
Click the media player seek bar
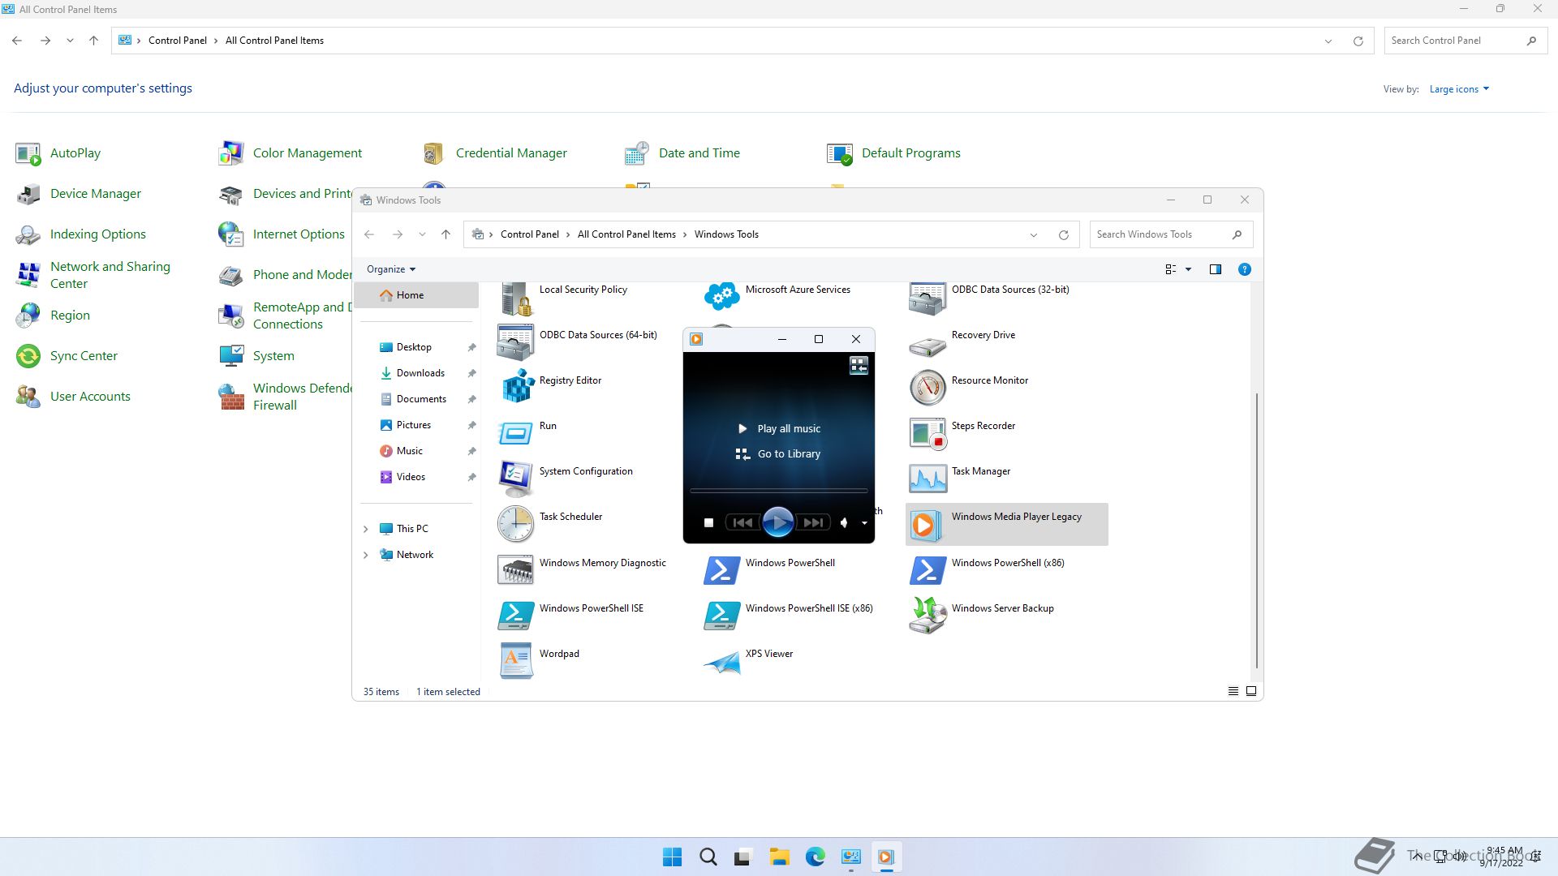[x=779, y=491]
